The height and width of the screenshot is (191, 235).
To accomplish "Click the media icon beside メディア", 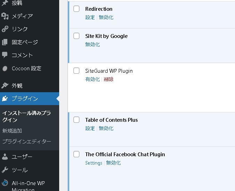I will pos(5,16).
